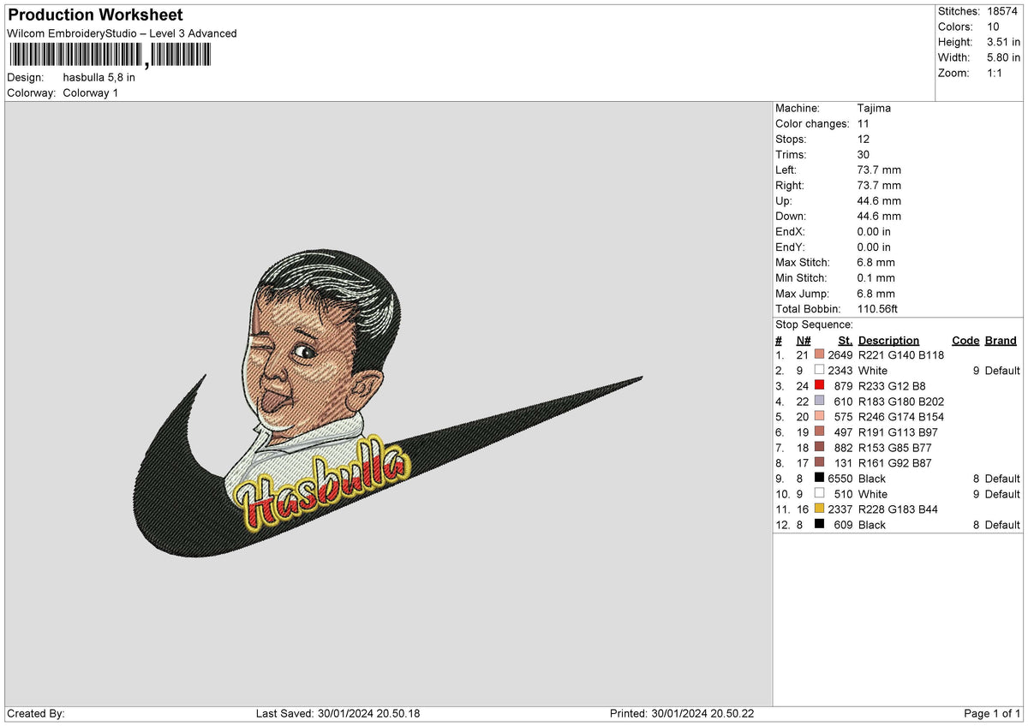Choose the brown swatch for R153 G85 B77

(x=820, y=448)
